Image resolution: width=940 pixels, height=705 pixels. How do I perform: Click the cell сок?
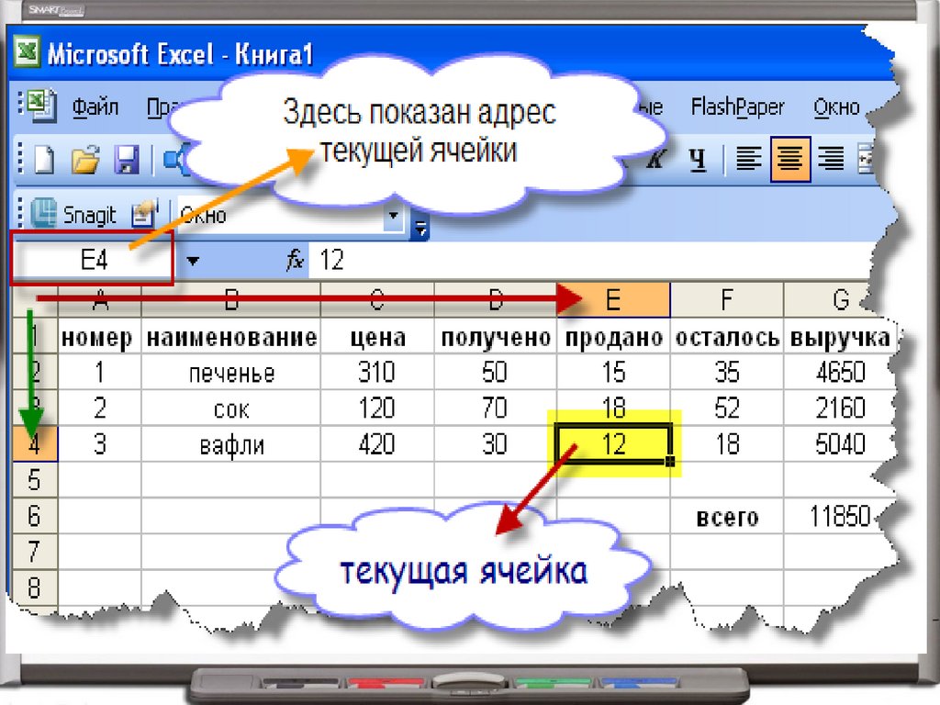click(x=231, y=408)
